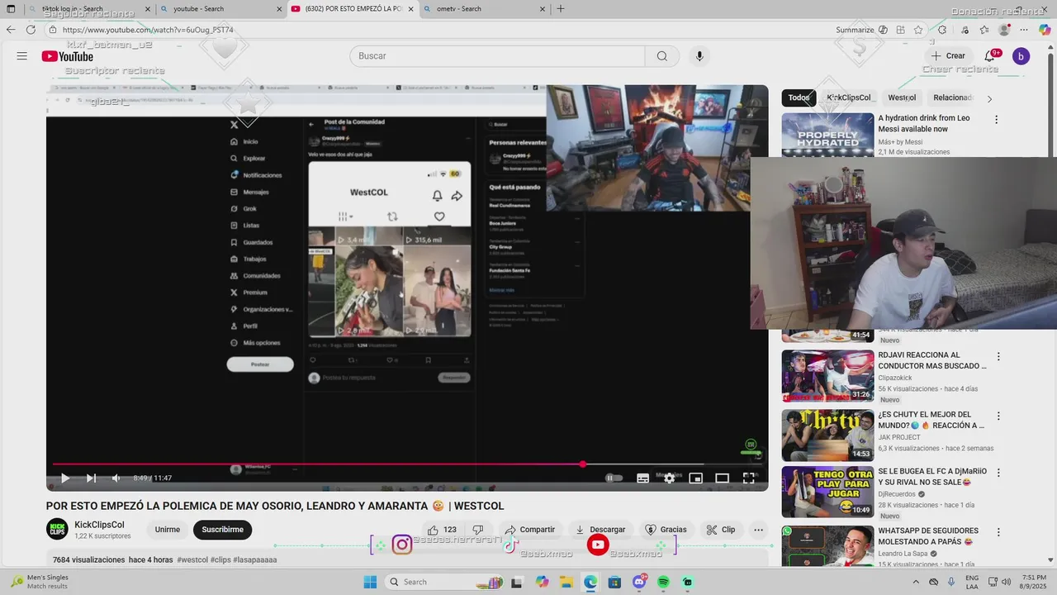This screenshot has height=595, width=1057.
Task: Open the KickClipsCol channel name link
Action: click(x=99, y=525)
